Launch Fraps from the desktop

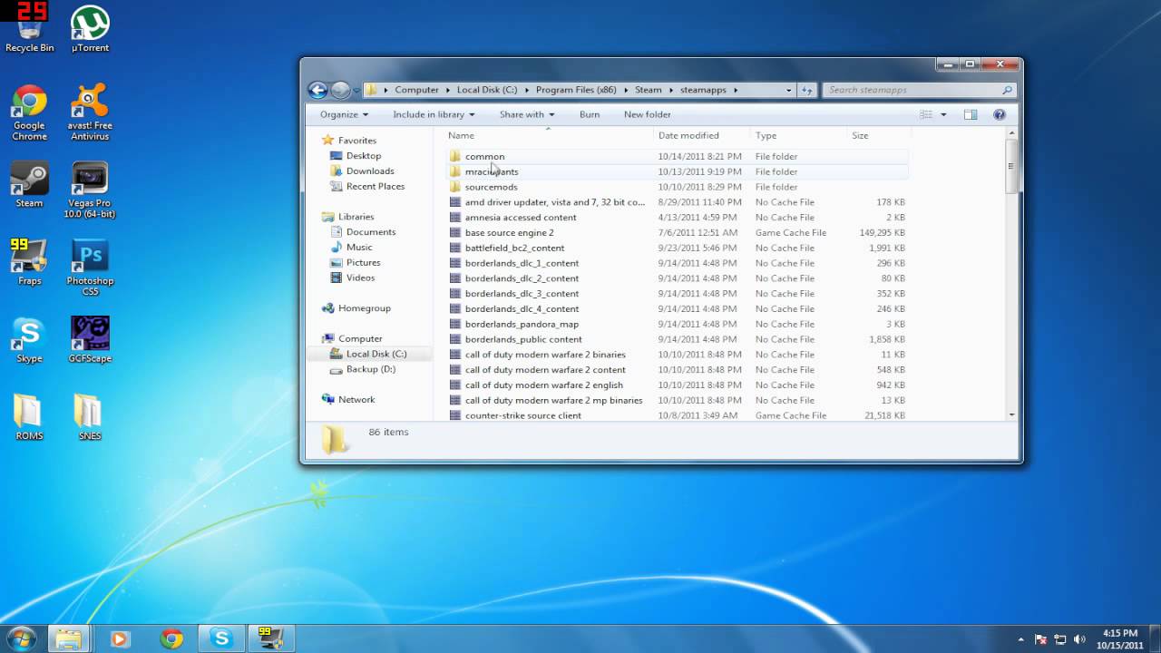(29, 262)
